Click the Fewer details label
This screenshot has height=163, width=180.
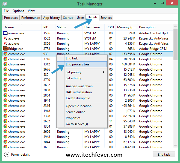tap(20, 155)
